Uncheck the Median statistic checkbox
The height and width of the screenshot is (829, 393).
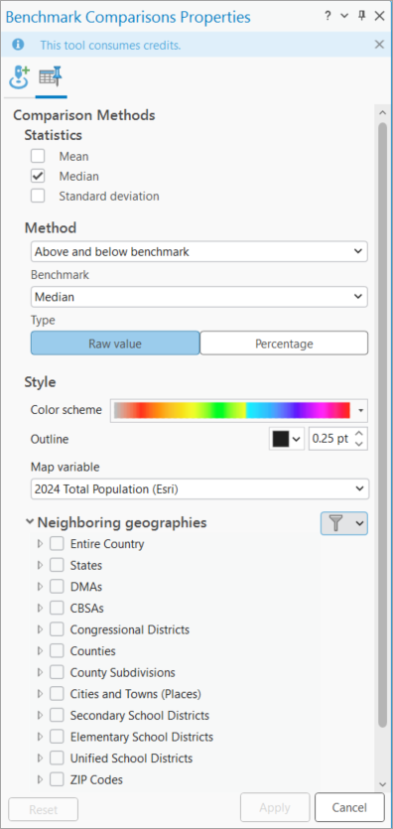point(38,176)
